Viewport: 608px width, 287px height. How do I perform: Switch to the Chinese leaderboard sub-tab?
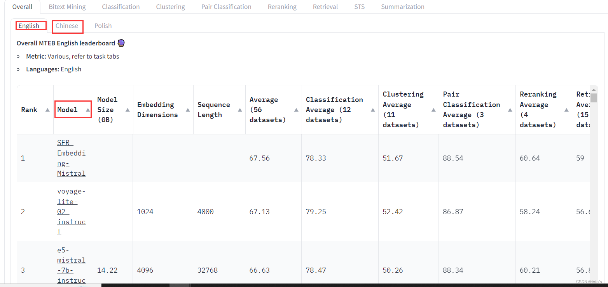pos(67,26)
